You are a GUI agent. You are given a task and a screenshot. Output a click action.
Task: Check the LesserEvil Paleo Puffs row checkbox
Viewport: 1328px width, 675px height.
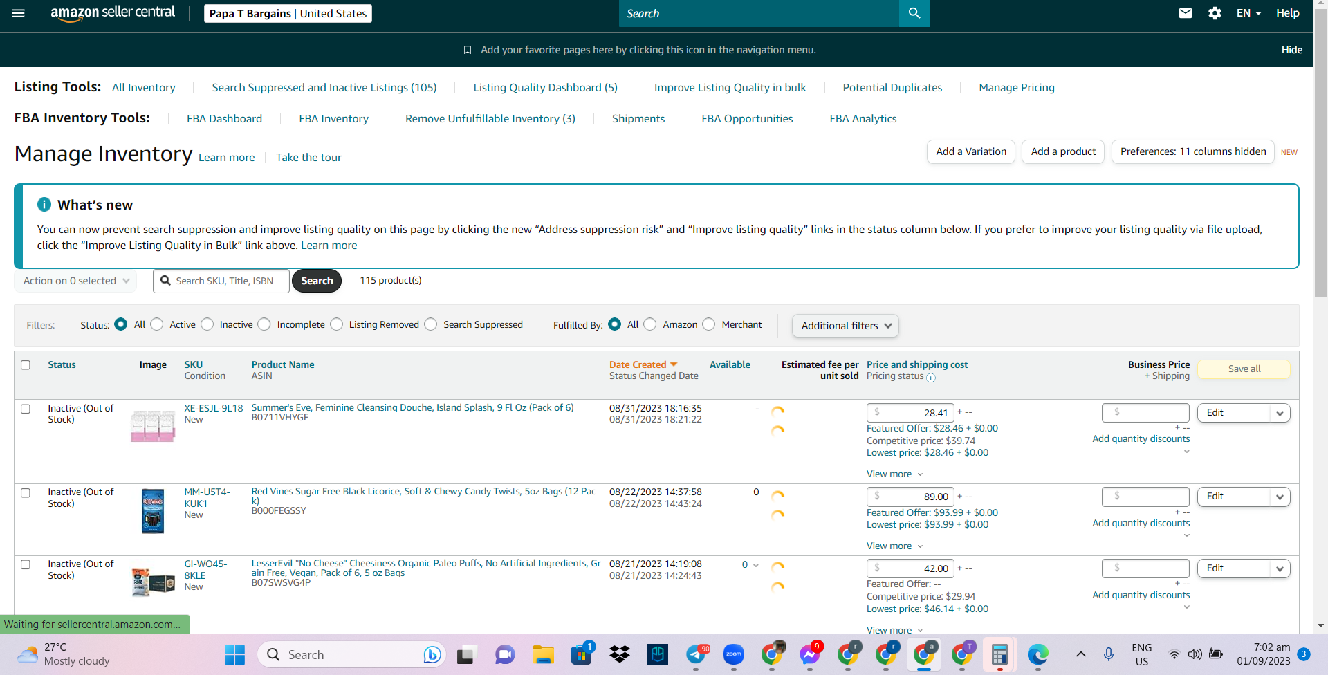click(26, 565)
